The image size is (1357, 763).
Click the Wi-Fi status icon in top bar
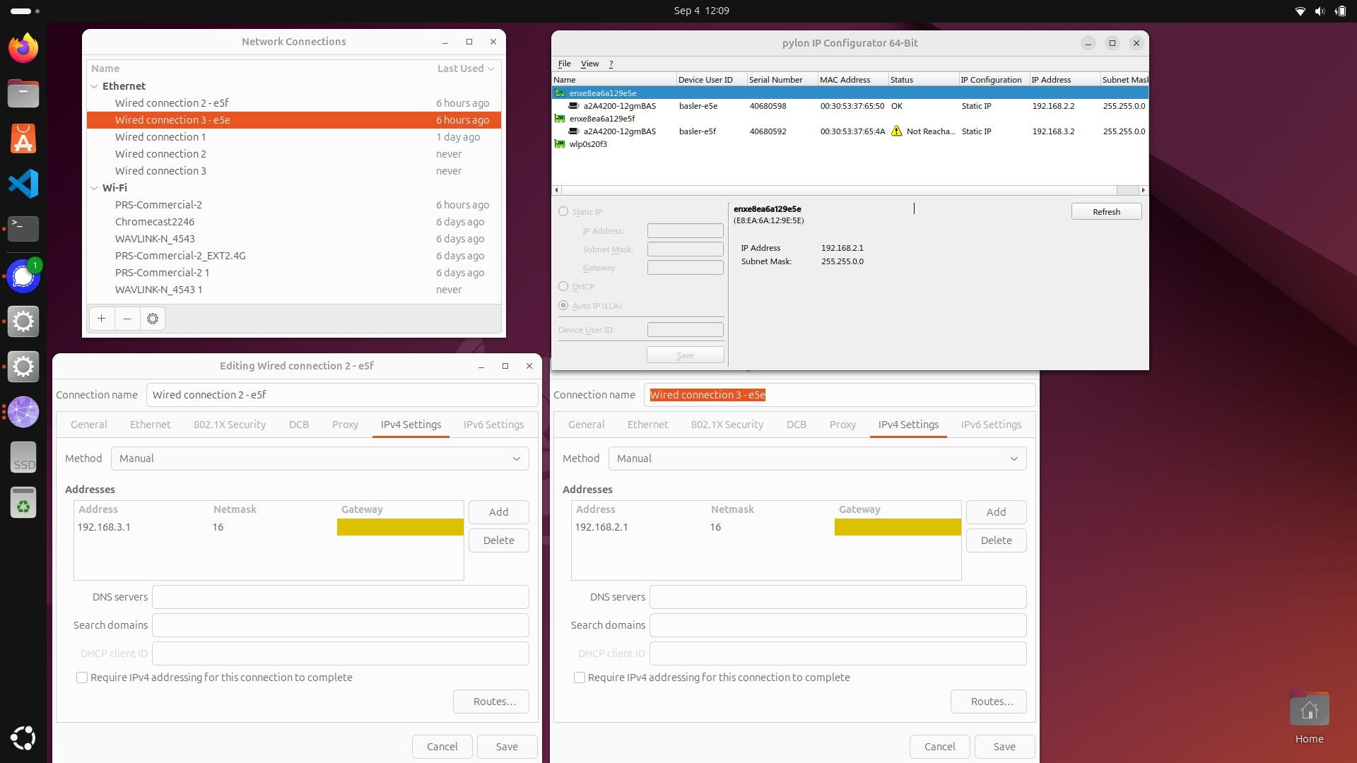1300,11
